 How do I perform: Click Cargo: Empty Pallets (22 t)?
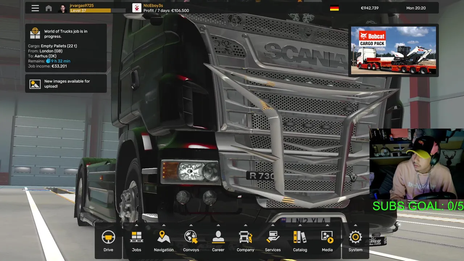tap(53, 46)
